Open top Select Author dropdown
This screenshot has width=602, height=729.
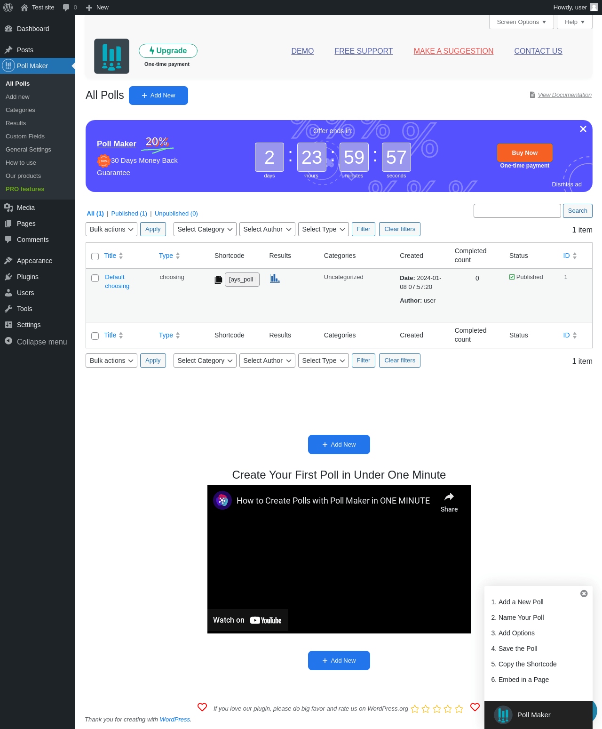[267, 229]
